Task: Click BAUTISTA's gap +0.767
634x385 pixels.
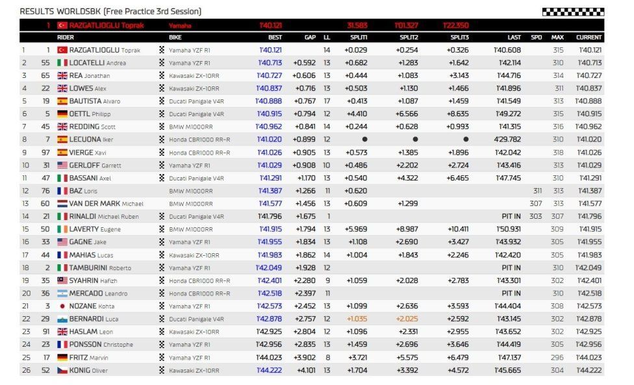Action: [305, 101]
